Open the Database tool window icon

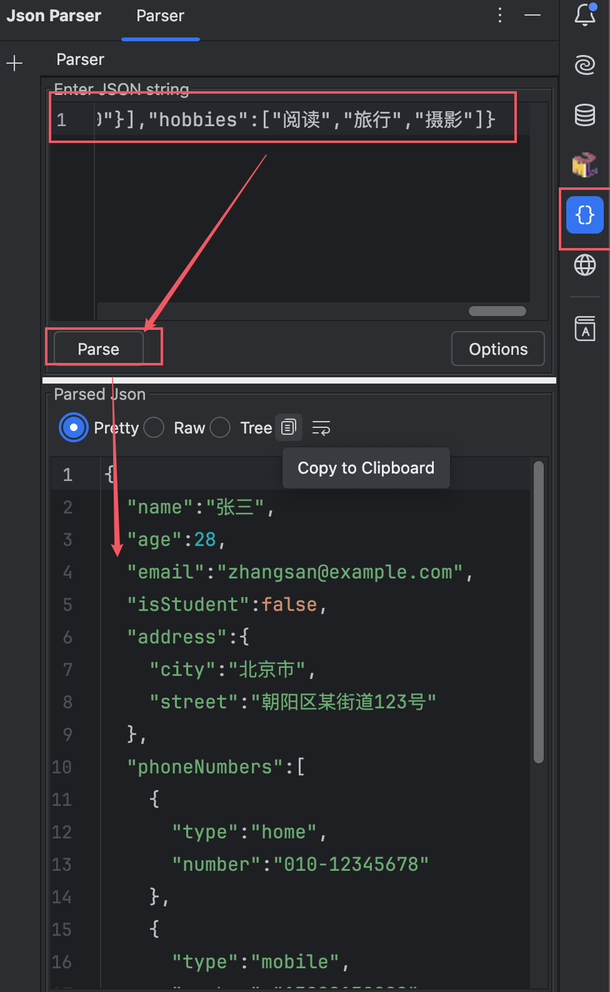[x=585, y=115]
